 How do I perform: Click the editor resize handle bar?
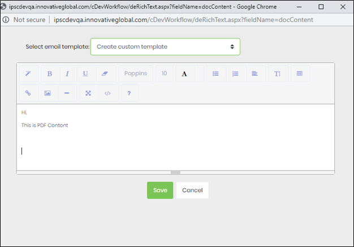click(x=175, y=172)
